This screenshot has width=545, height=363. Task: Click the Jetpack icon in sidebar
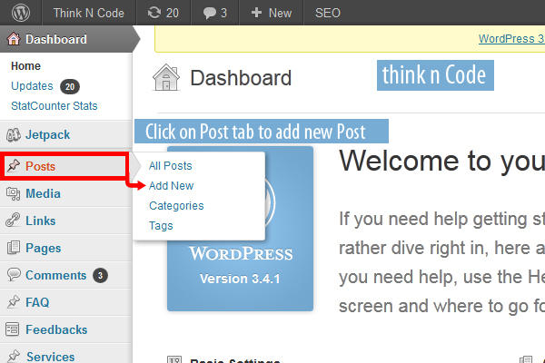14,135
